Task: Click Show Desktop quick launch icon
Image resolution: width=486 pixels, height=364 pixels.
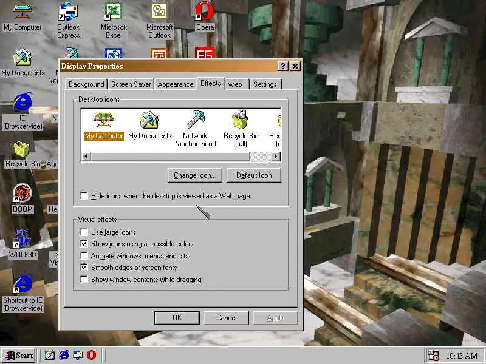Action: click(50, 355)
